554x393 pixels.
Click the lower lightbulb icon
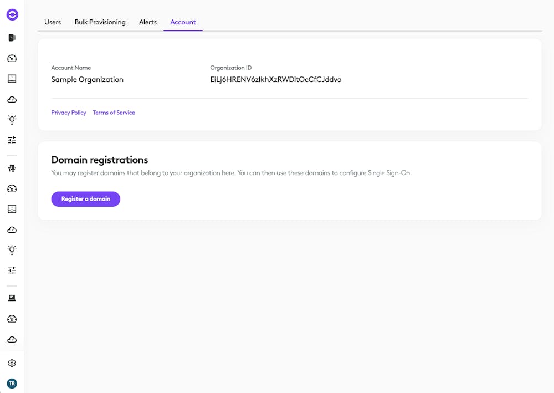tap(12, 249)
